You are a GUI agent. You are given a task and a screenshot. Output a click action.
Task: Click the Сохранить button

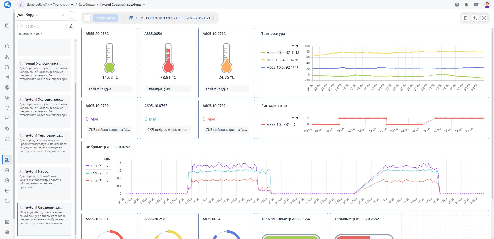point(105,18)
